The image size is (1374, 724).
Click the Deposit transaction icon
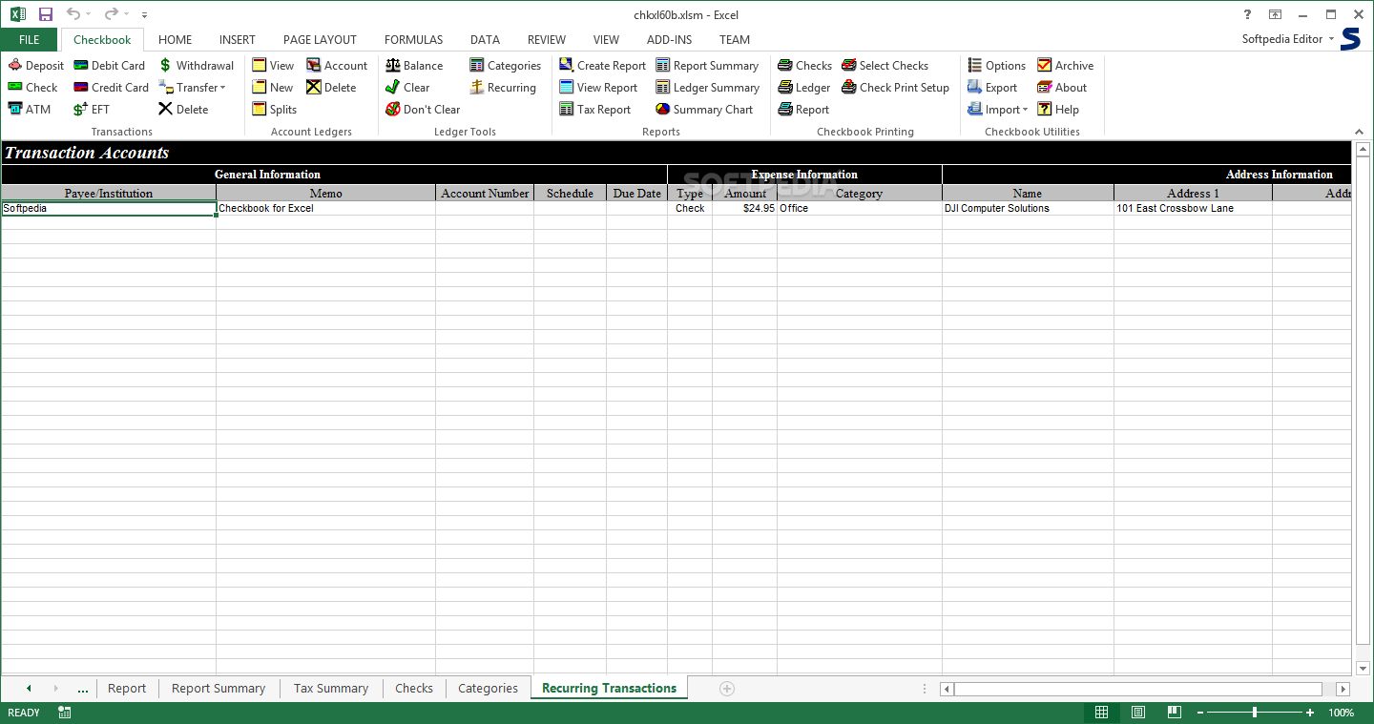point(36,66)
